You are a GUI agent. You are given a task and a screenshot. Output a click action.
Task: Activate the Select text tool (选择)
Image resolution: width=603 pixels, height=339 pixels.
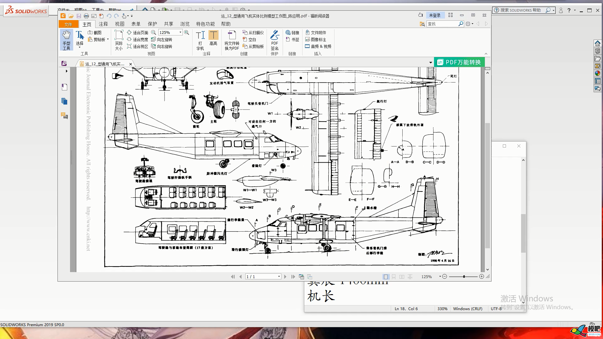(79, 39)
